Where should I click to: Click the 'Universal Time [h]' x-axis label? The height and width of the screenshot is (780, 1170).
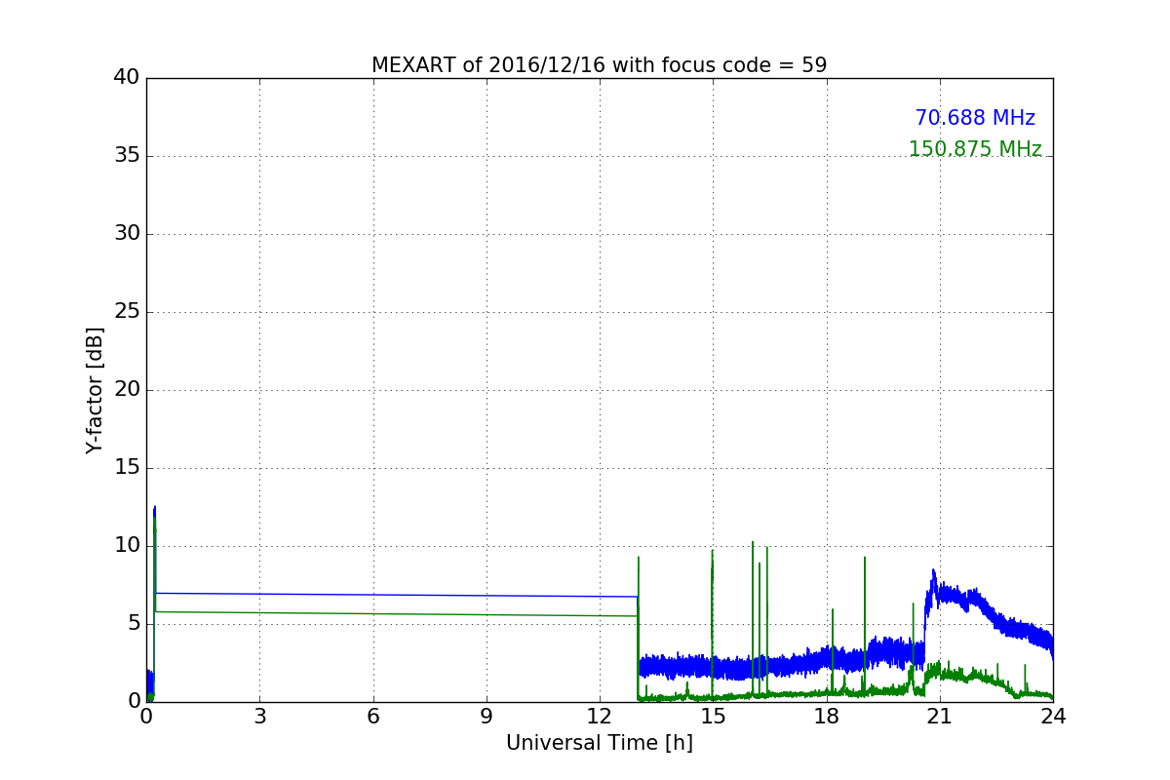pyautogui.click(x=599, y=743)
